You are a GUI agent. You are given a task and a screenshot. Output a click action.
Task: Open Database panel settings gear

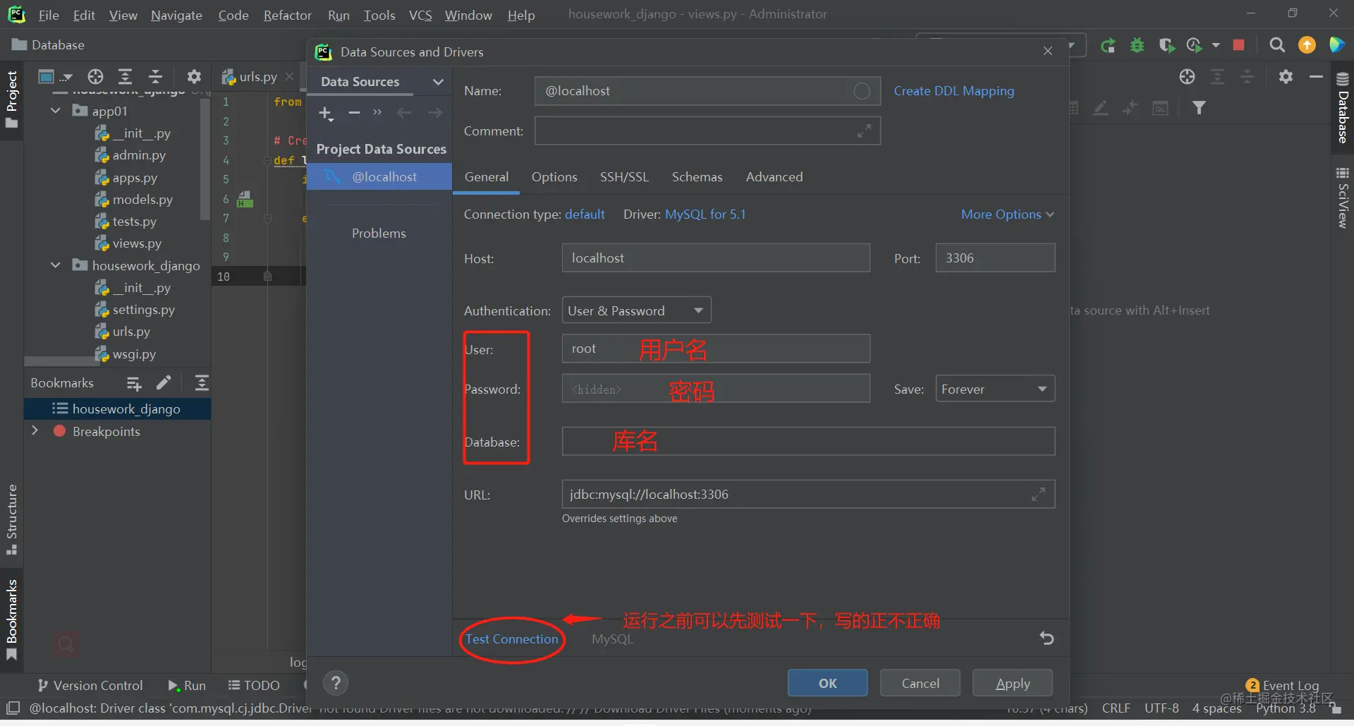(x=1286, y=76)
